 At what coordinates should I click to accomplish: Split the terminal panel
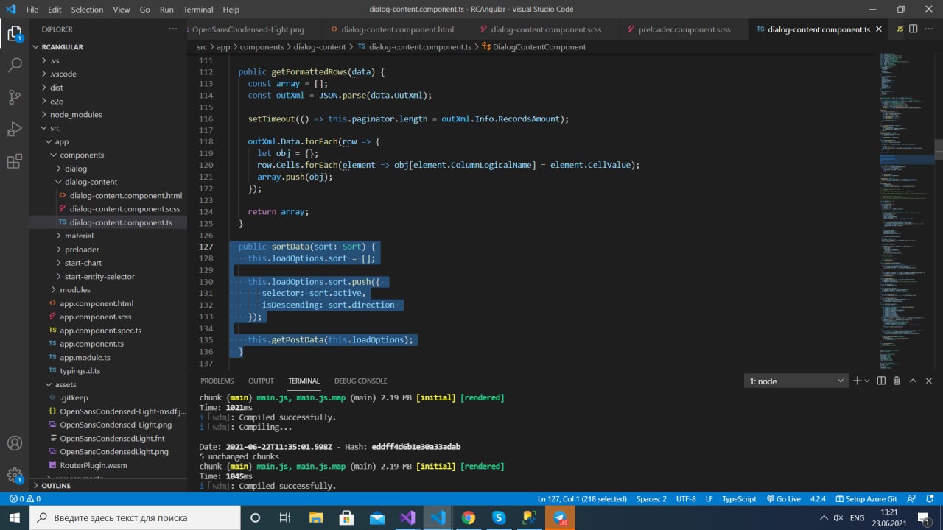[x=881, y=381]
